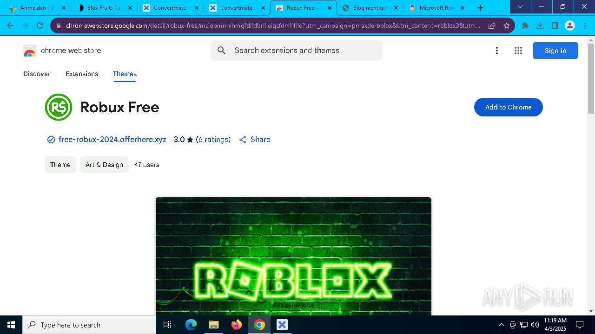Click the address bar URL
This screenshot has width=595, height=334.
(273, 26)
